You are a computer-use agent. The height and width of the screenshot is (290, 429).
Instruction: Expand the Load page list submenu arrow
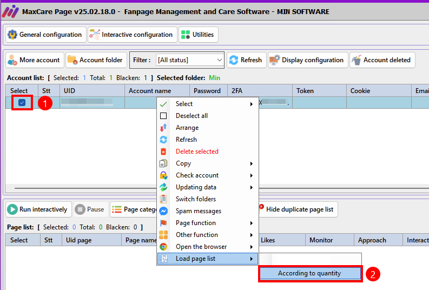[252, 259]
